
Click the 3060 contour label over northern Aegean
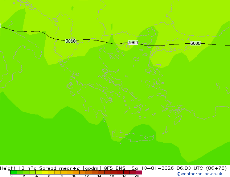click(133, 43)
